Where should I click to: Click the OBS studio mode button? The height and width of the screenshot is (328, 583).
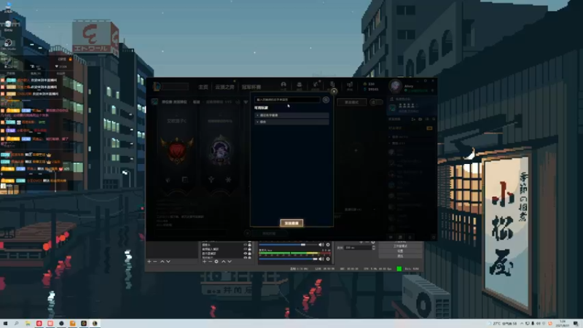(x=400, y=246)
